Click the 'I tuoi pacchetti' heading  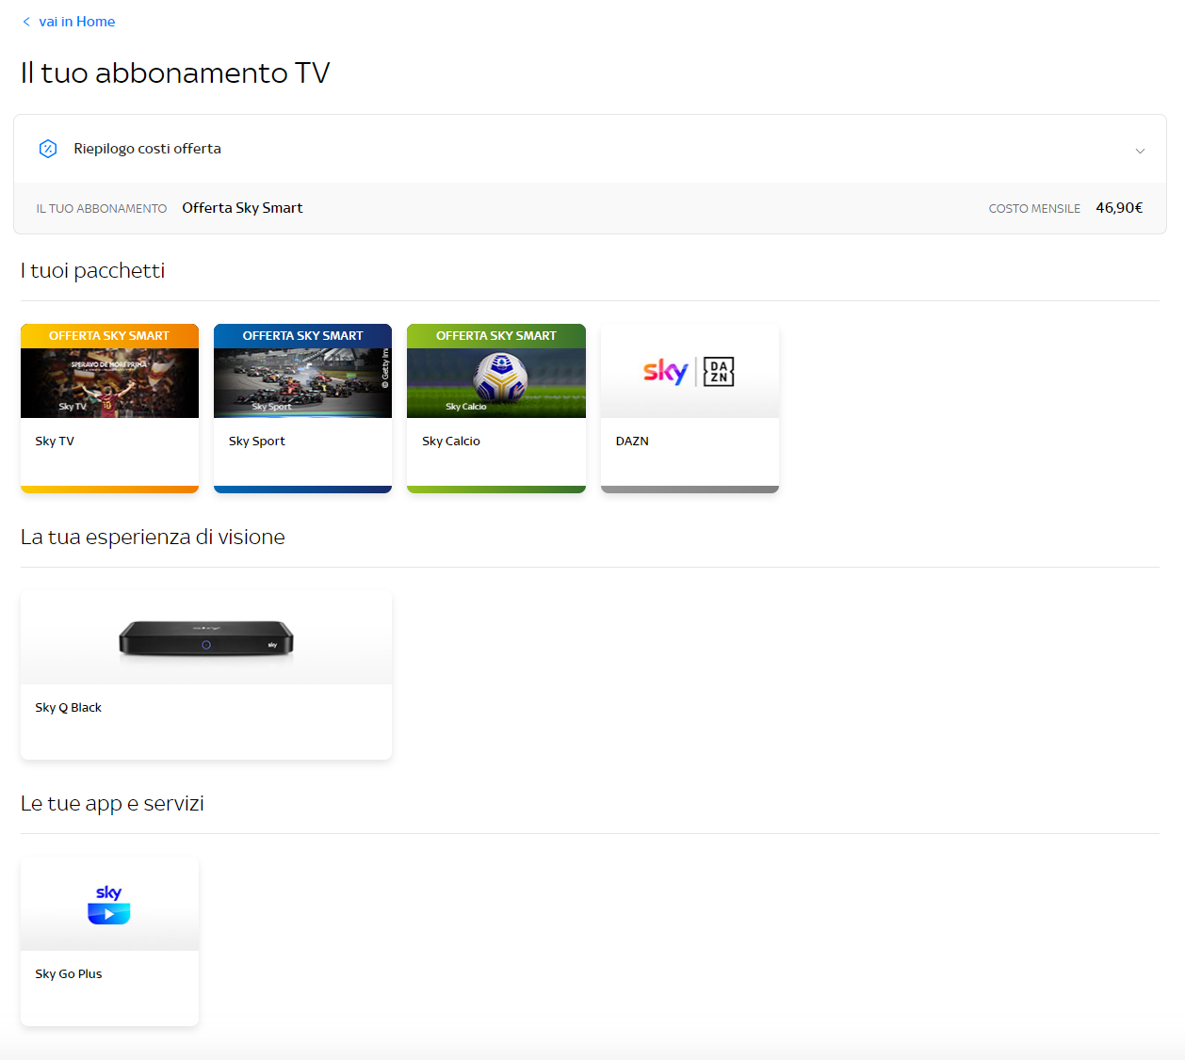point(92,271)
